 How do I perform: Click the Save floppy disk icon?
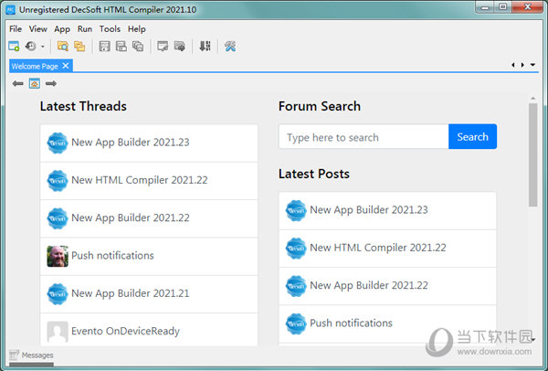click(x=104, y=47)
